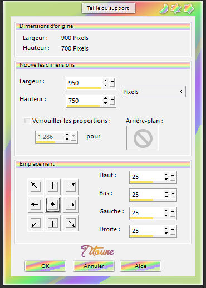Select the top-right placement arrow
This screenshot has height=288, width=206.
pos(71,186)
